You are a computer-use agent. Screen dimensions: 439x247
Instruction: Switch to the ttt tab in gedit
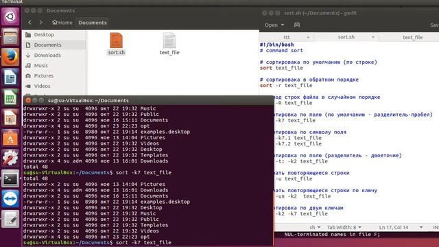click(x=286, y=37)
